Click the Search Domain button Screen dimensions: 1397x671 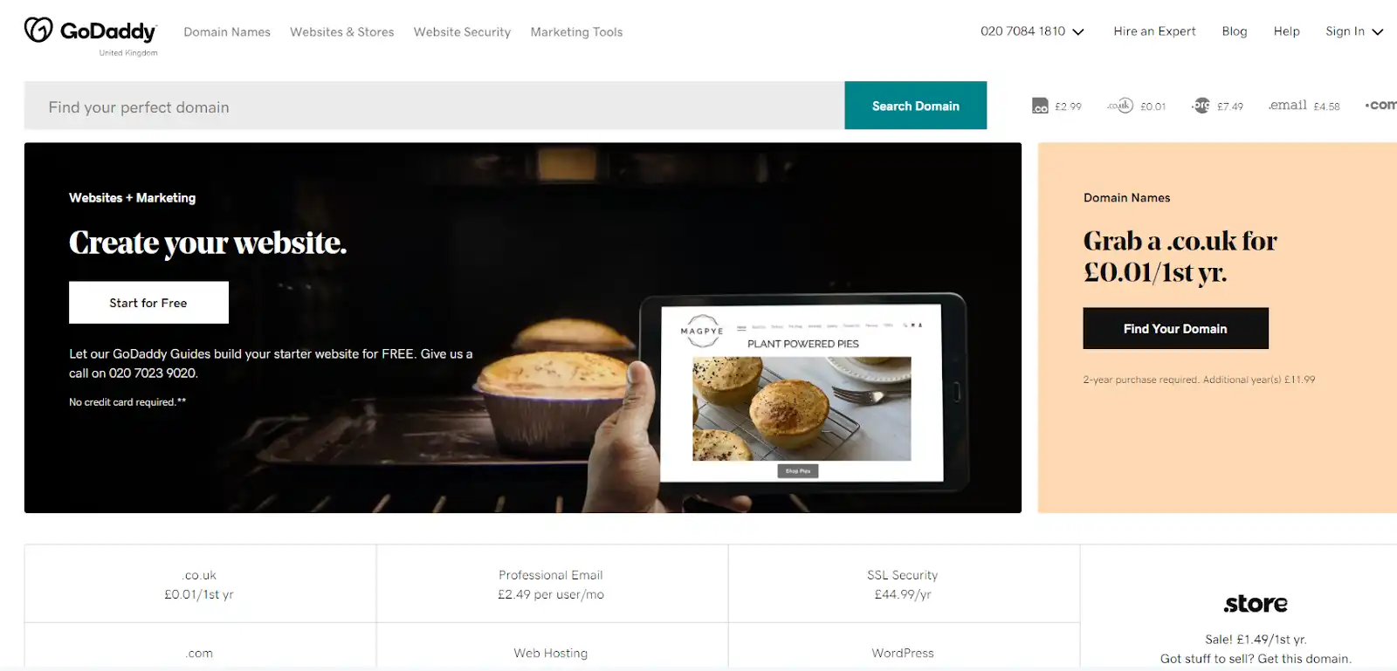click(915, 106)
